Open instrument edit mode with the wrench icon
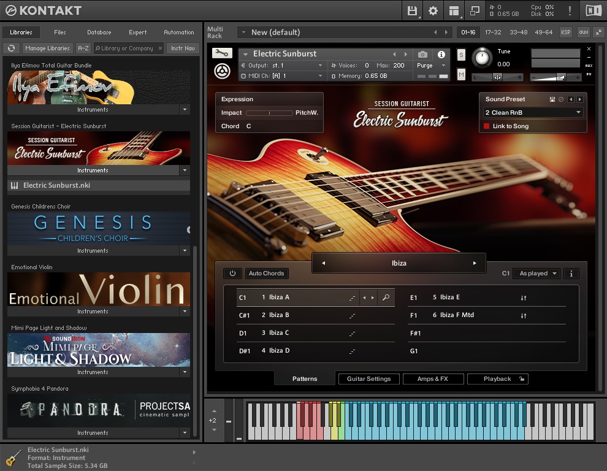 (222, 53)
